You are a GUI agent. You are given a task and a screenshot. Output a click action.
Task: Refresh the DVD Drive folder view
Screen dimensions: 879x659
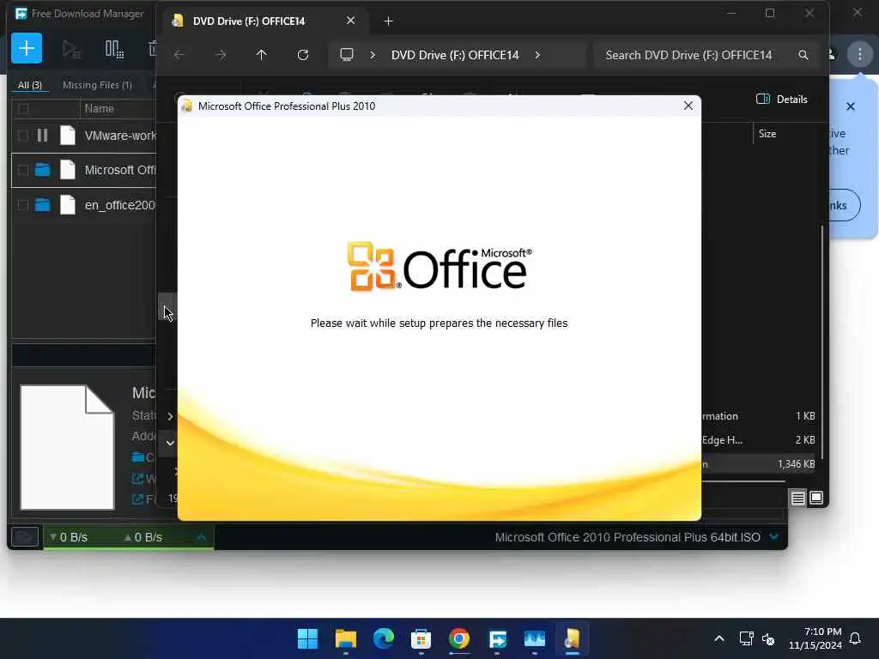(x=303, y=55)
